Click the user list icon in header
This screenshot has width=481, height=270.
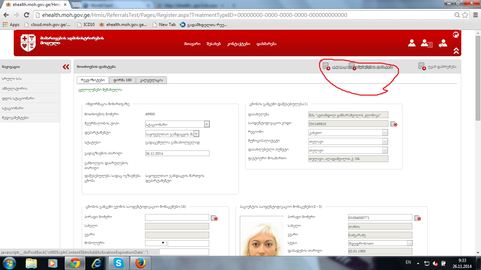coord(426,43)
